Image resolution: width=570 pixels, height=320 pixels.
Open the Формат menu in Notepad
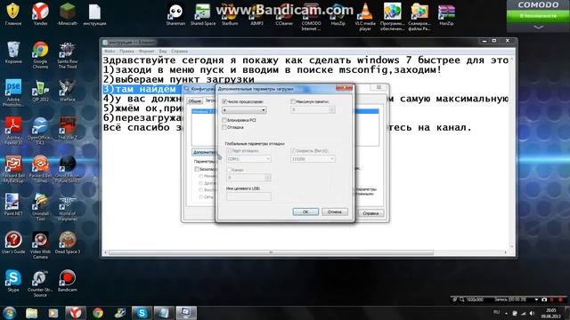(146, 52)
